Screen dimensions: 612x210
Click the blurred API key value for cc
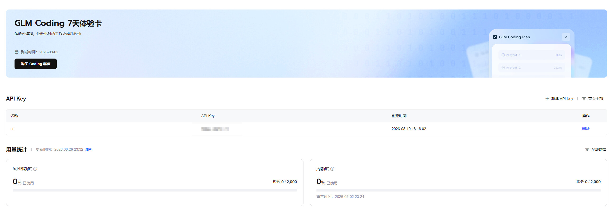coord(215,129)
